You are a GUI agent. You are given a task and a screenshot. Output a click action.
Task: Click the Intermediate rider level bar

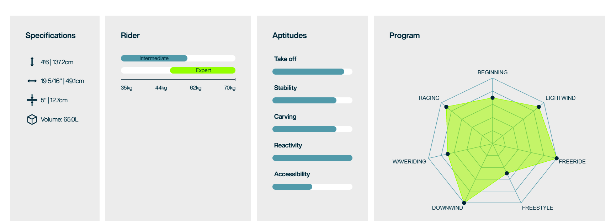point(154,58)
